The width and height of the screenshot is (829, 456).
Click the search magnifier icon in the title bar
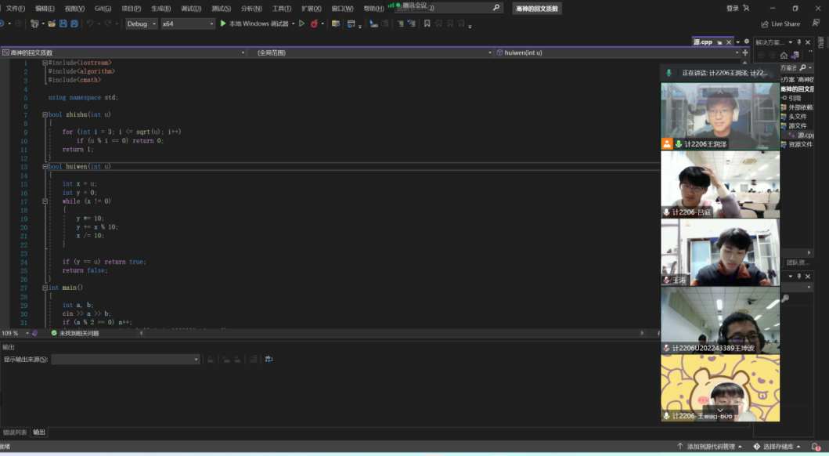496,8
